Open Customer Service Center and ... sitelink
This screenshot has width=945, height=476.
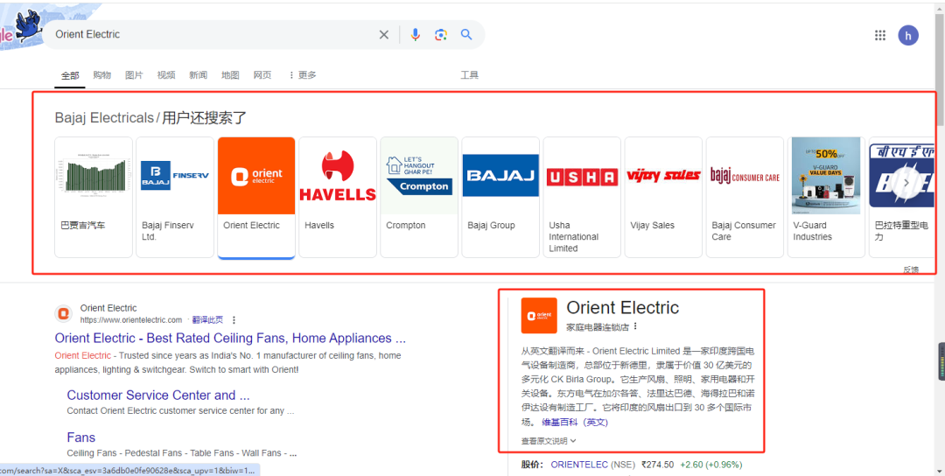[x=157, y=395]
